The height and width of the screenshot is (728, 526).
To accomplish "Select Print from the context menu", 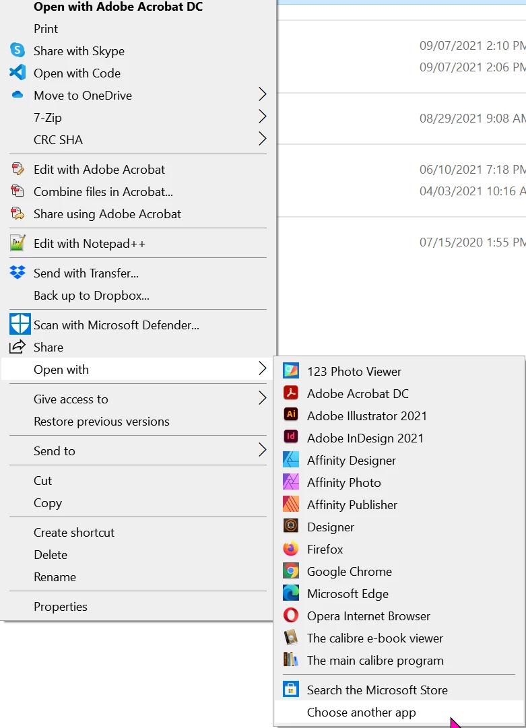I will click(x=46, y=29).
